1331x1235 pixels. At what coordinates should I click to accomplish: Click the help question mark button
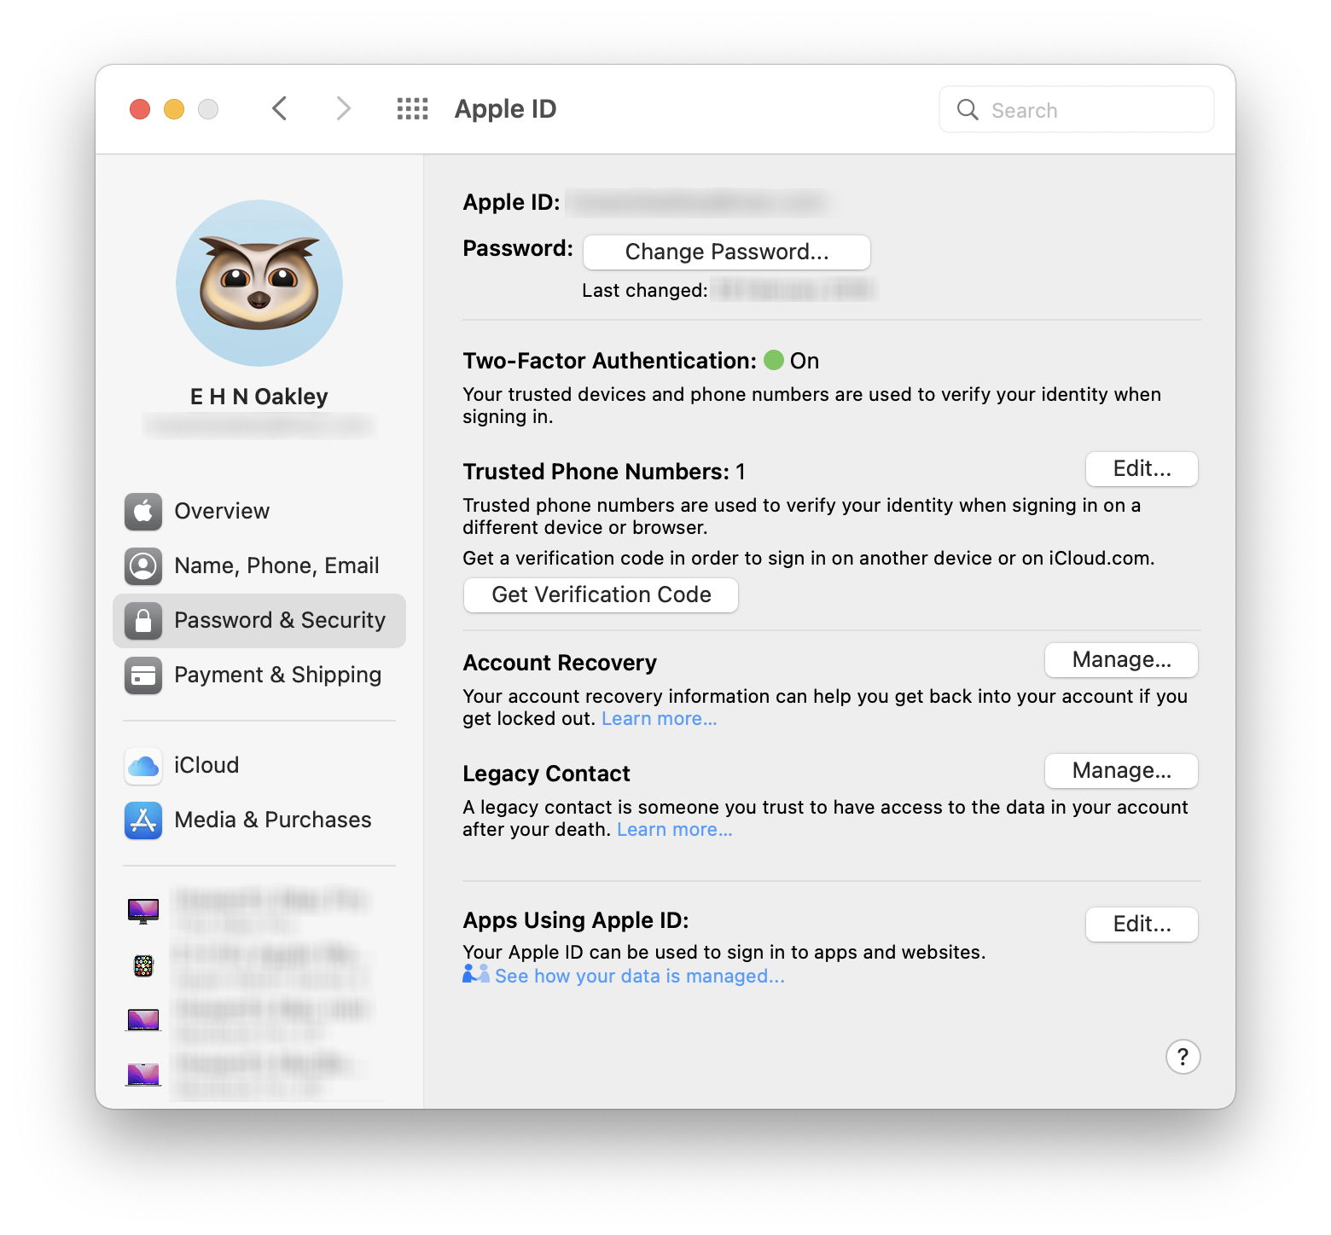(x=1183, y=1058)
